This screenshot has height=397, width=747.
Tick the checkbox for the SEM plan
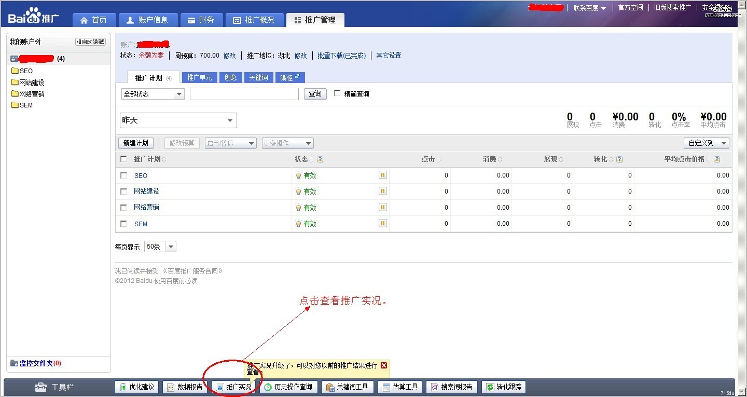pos(123,224)
